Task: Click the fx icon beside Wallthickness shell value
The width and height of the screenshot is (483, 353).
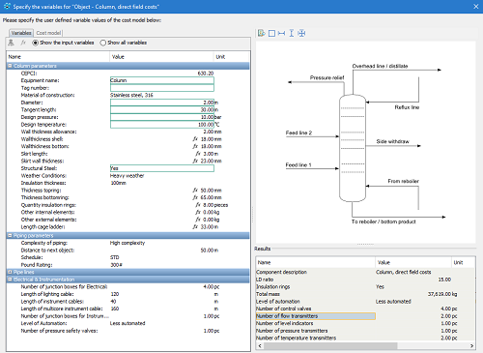Action: tap(195, 139)
